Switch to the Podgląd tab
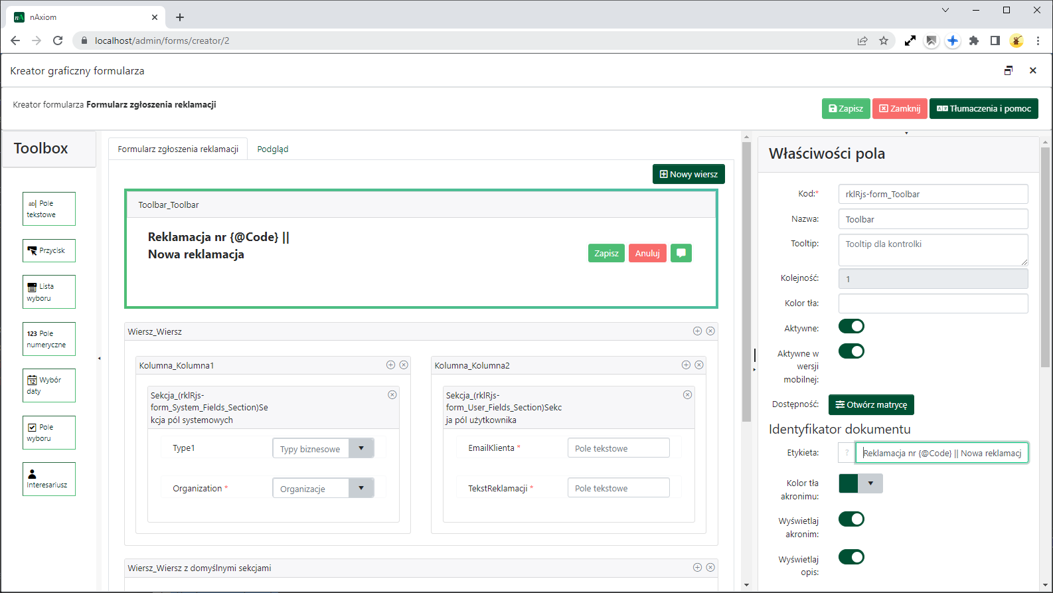 pos(272,149)
